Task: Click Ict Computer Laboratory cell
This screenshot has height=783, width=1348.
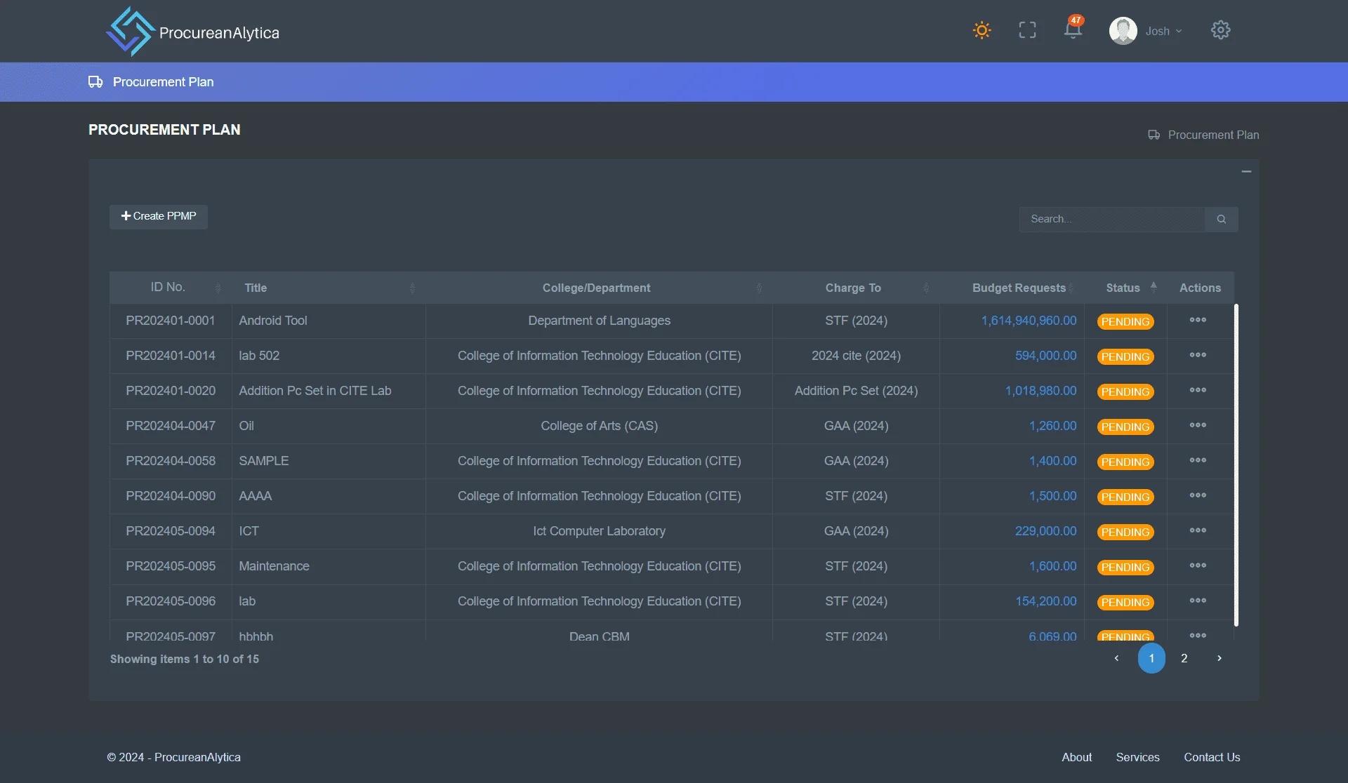Action: point(599,531)
